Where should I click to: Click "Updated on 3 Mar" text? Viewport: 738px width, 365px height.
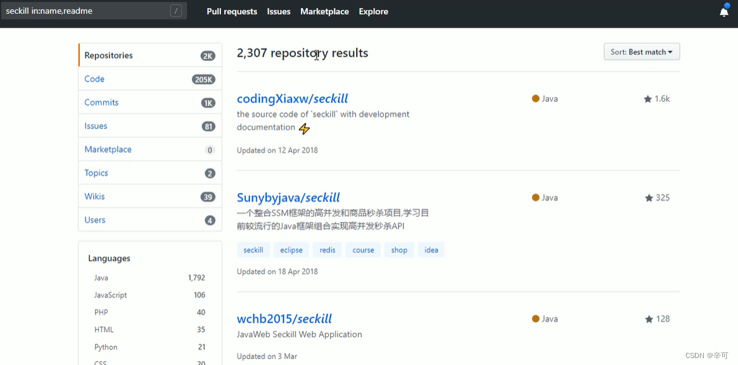[x=267, y=357]
